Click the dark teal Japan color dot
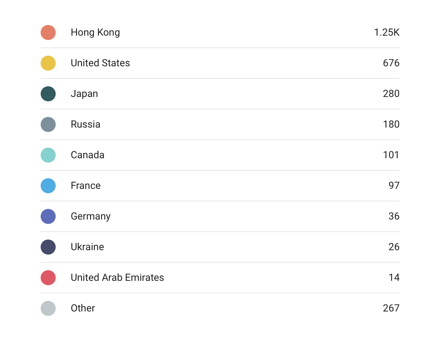 click(48, 94)
